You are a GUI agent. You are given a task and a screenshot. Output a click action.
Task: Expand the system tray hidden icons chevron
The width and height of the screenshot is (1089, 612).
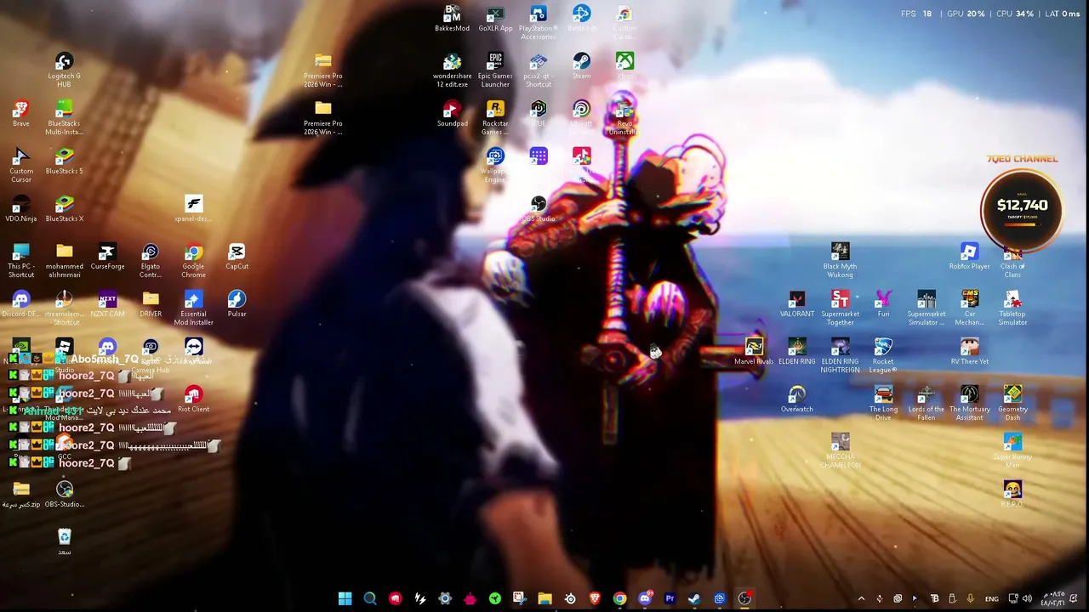pos(861,598)
